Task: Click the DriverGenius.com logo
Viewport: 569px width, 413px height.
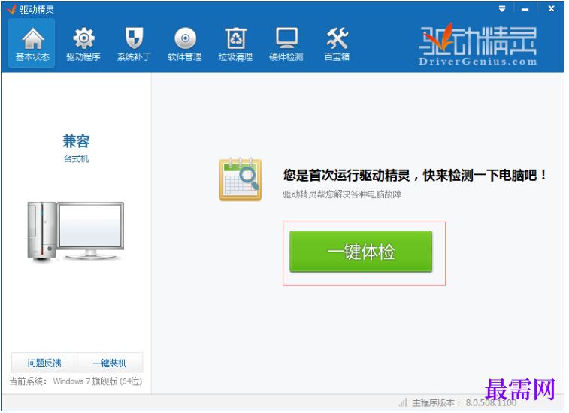Action: tap(477, 44)
